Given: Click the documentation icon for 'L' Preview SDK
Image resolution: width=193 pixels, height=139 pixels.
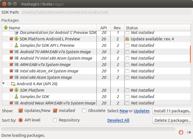Looking at the screenshot, I should tap(17, 33).
